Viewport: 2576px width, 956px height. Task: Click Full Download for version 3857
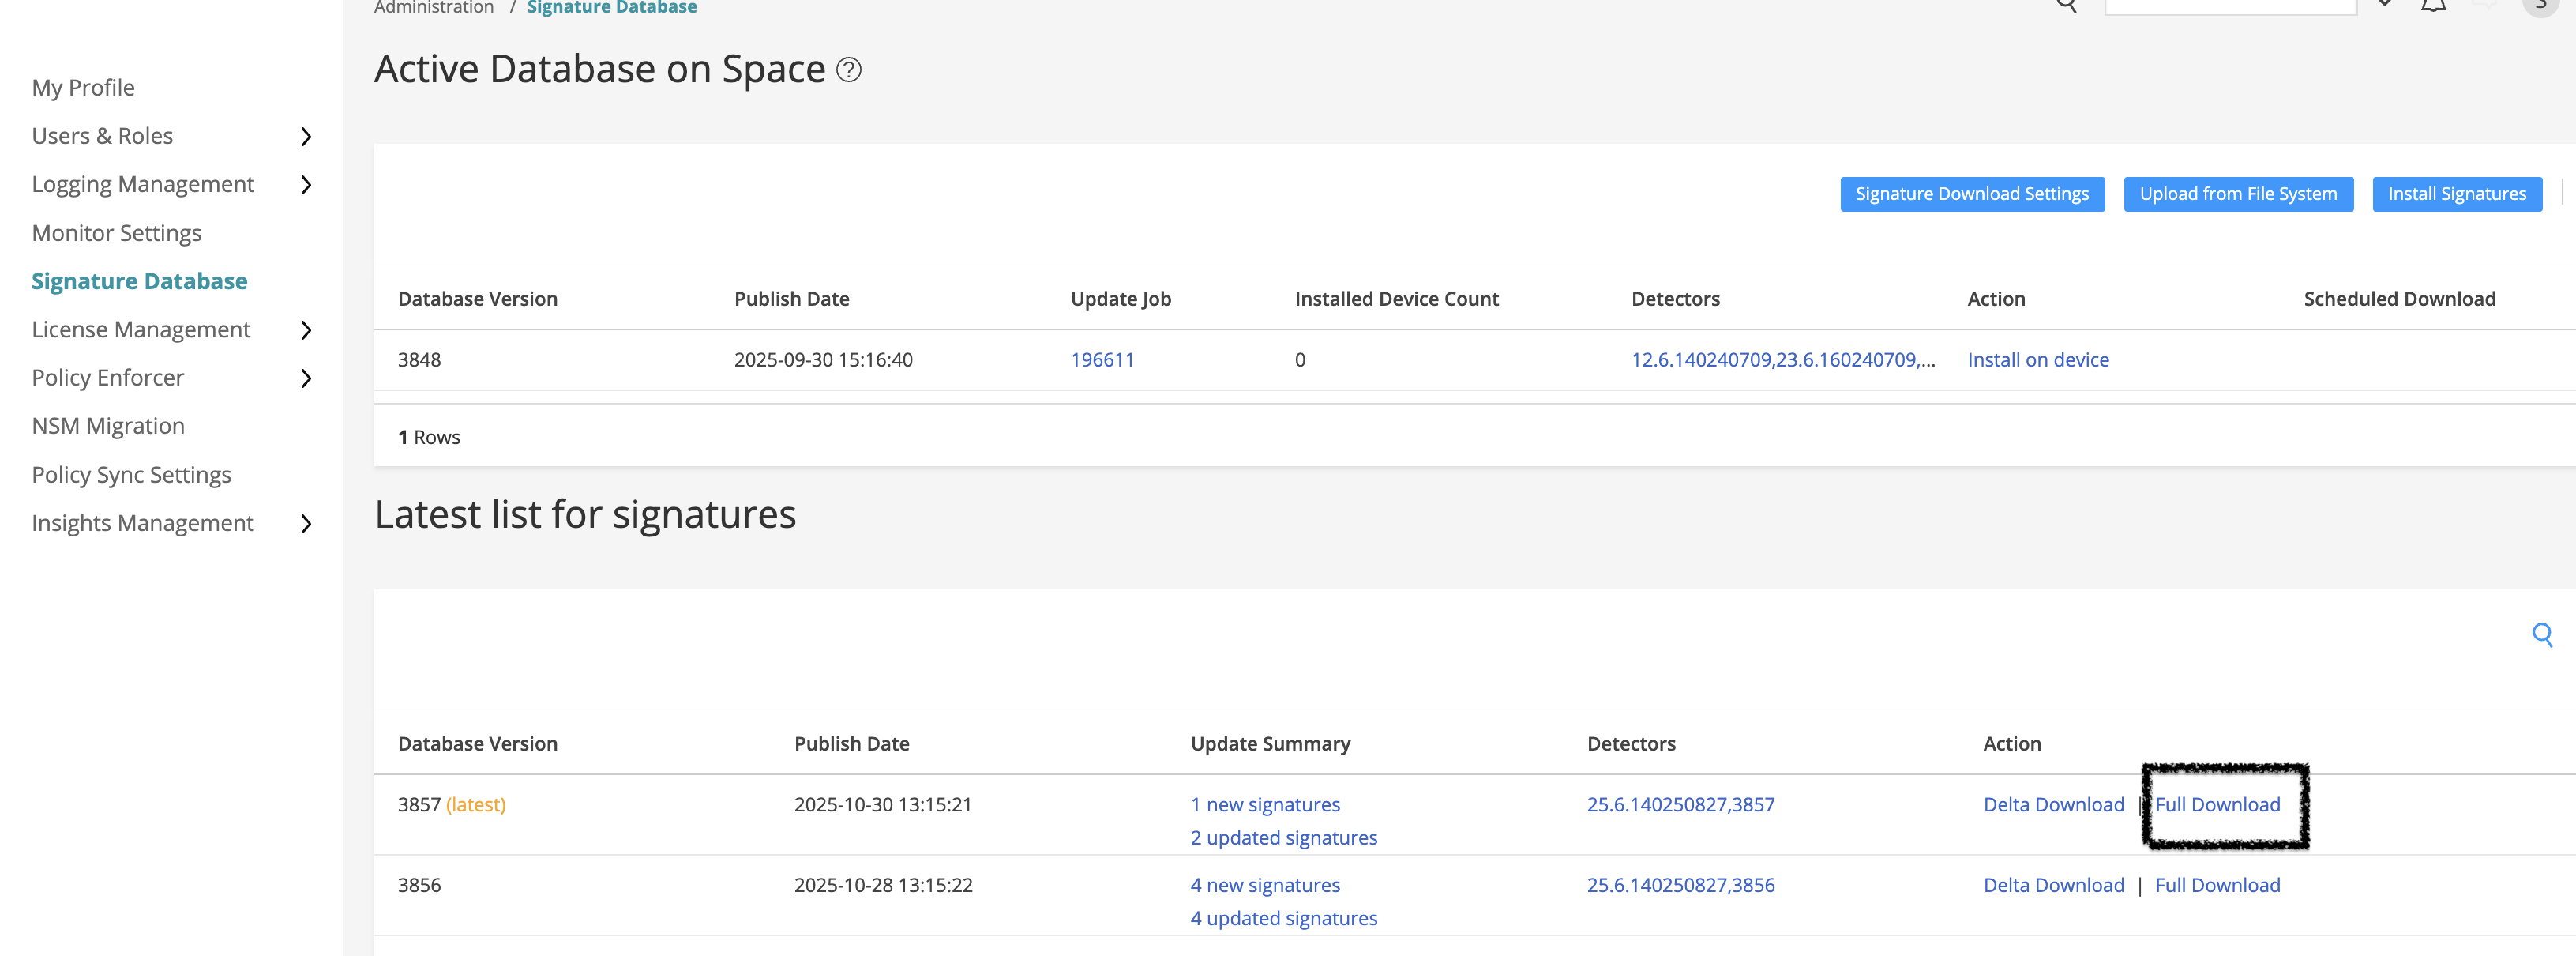point(2217,805)
